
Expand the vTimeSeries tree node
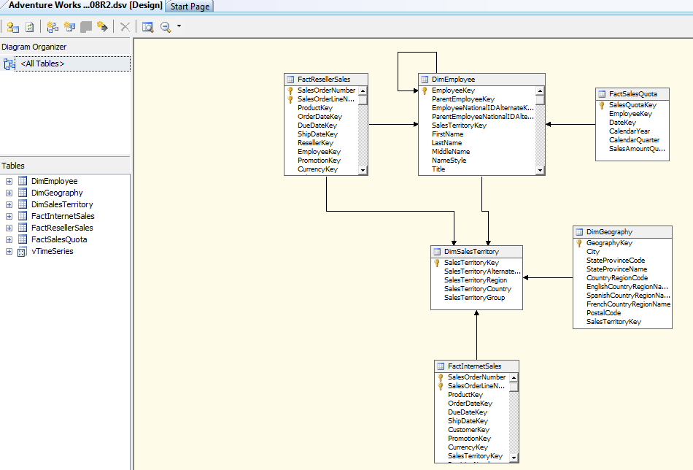tap(9, 251)
